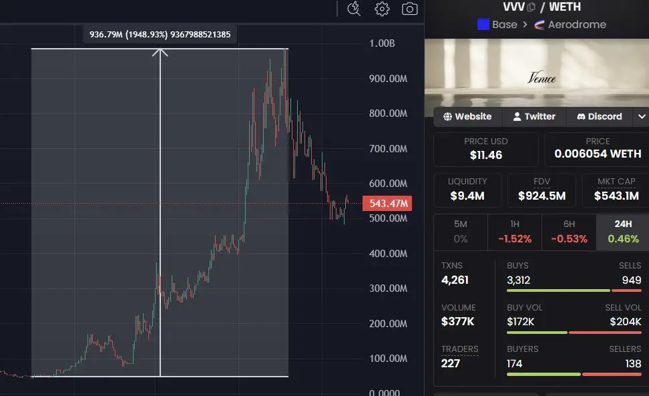Select the 24H timeframe tab

tap(623, 232)
